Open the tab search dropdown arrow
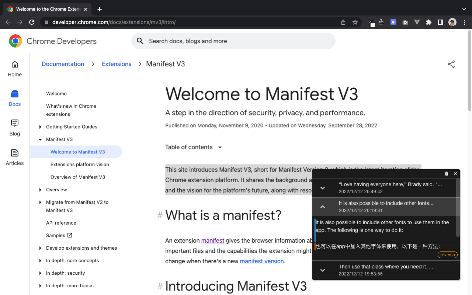 tap(464, 9)
